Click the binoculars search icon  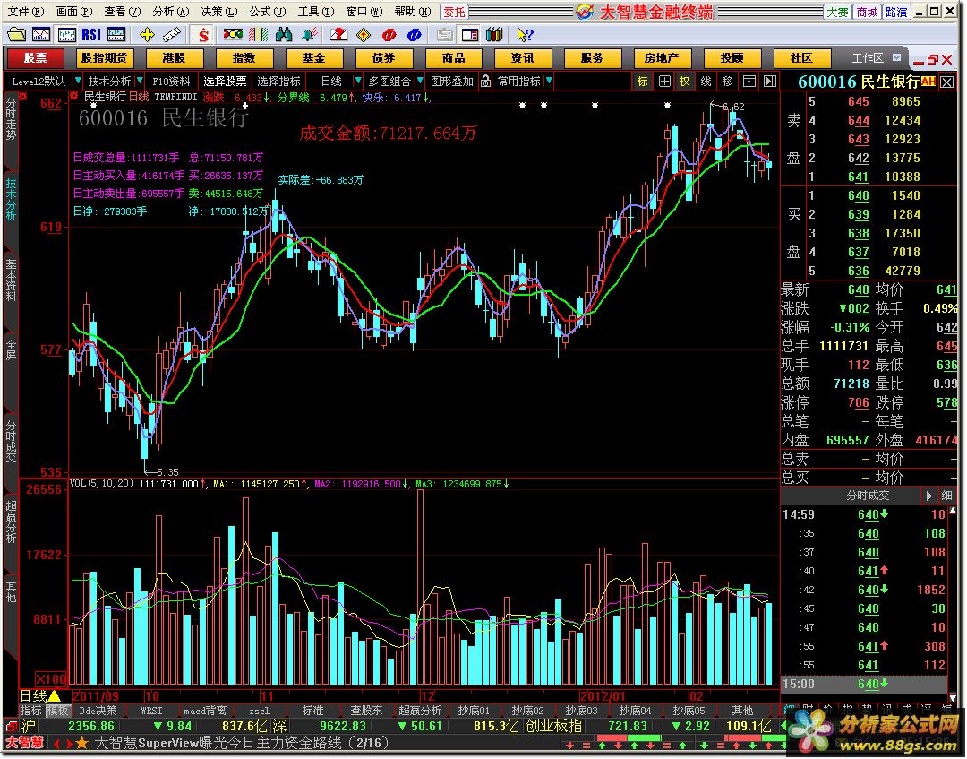pos(284,35)
